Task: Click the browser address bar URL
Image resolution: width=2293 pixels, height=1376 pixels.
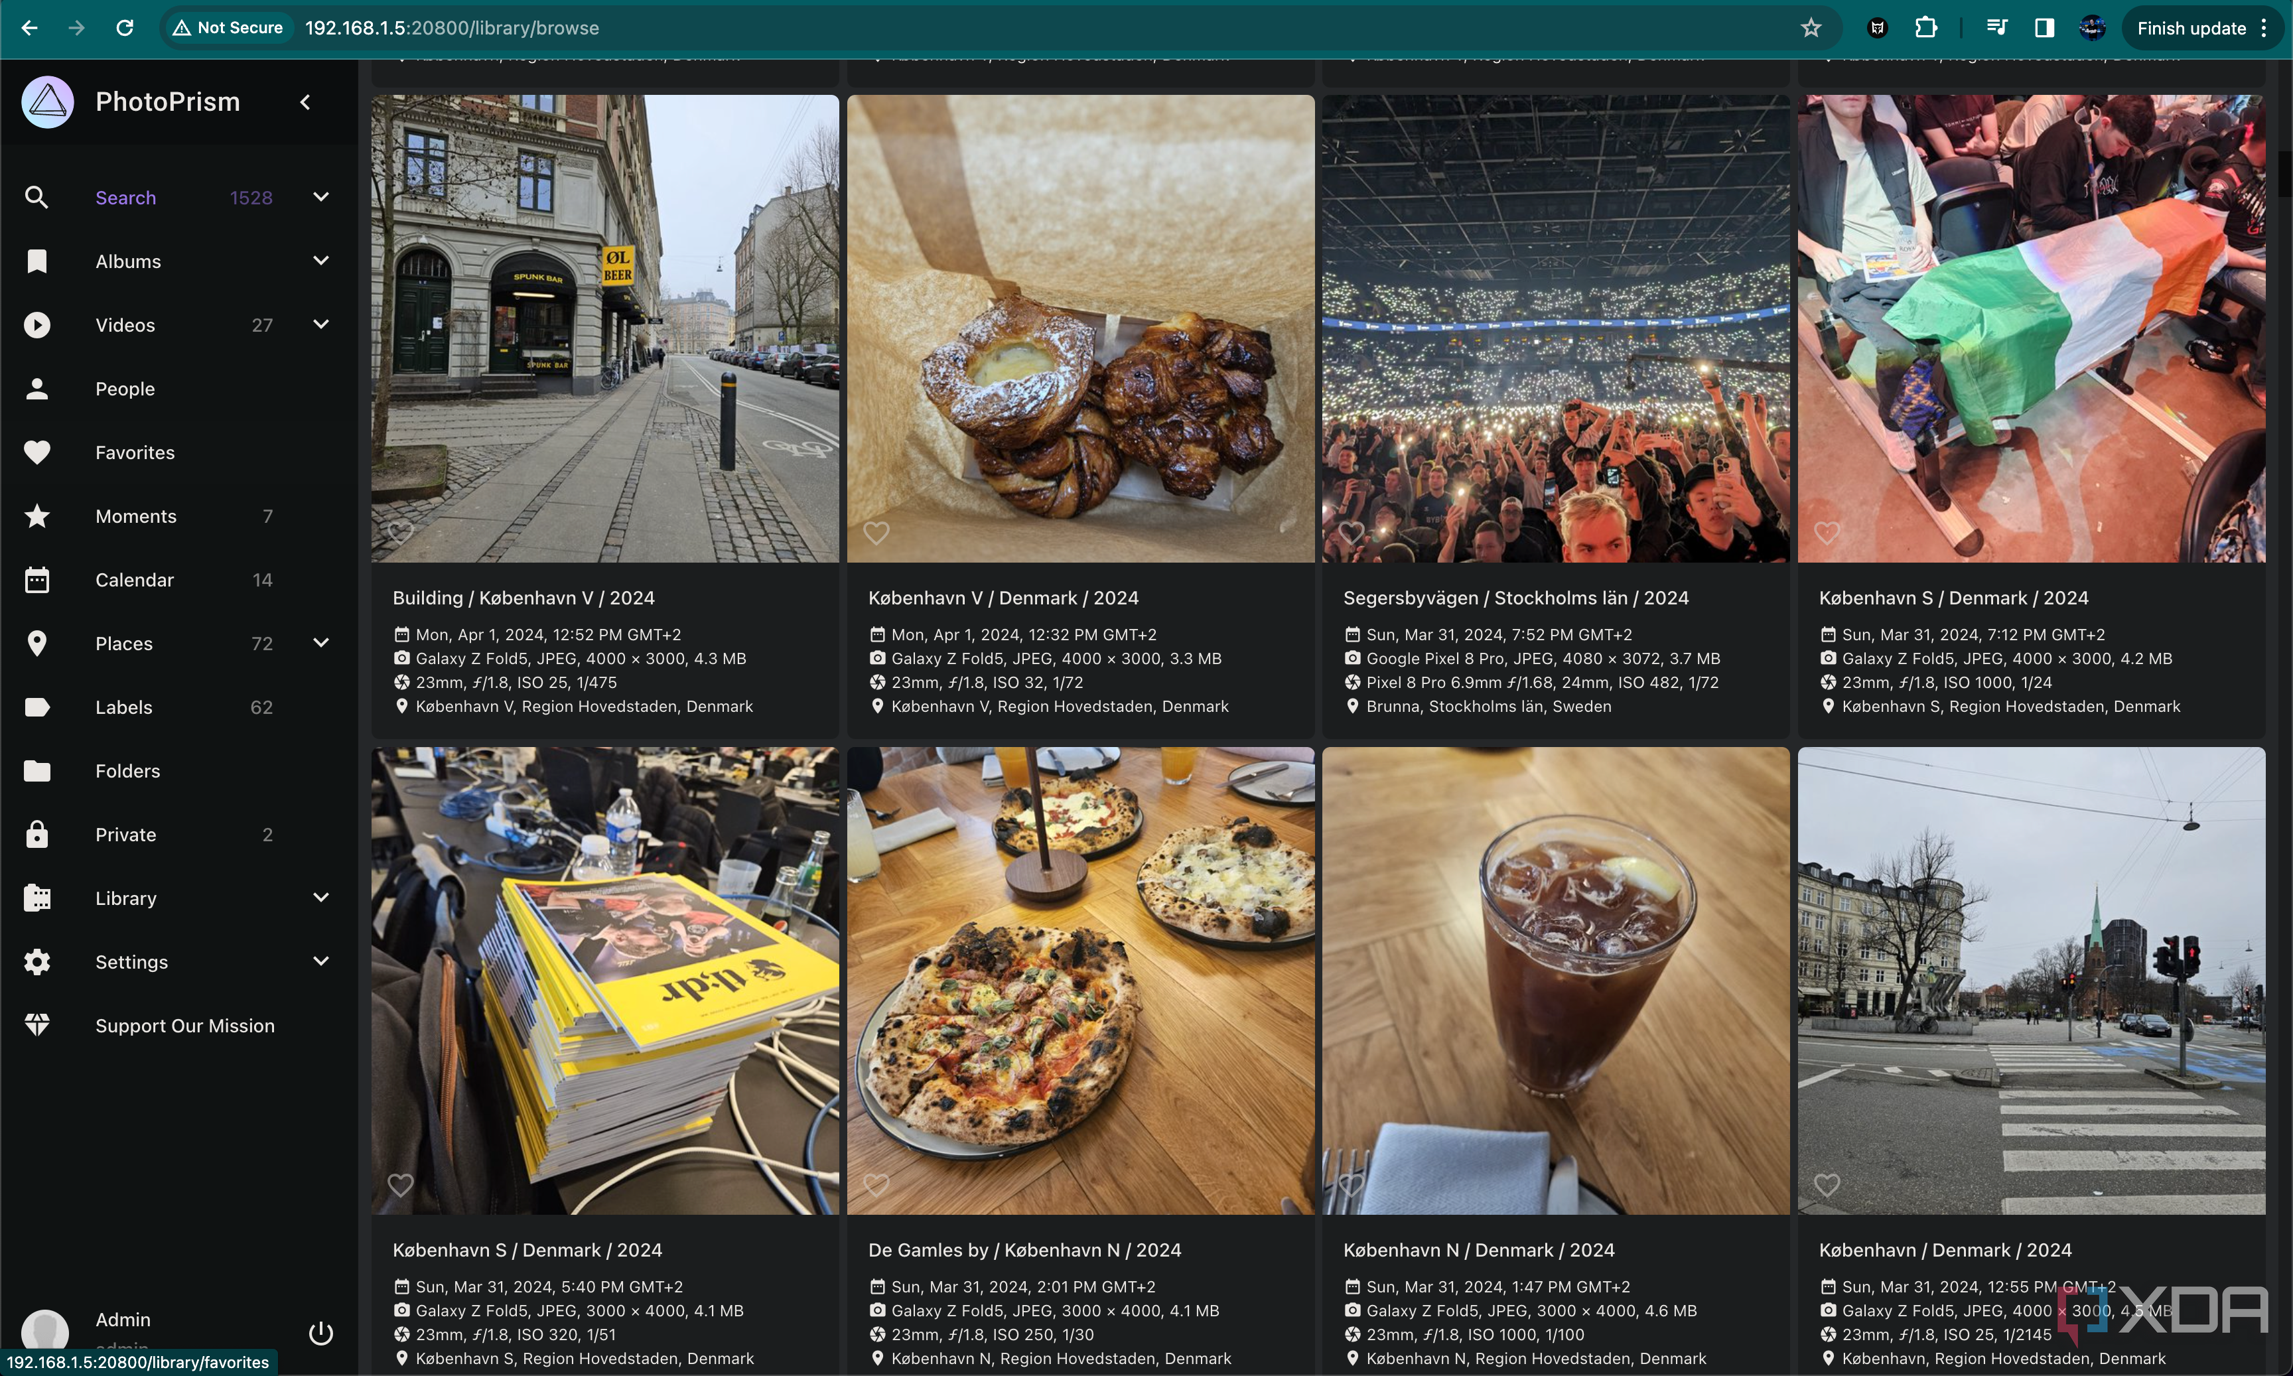Action: (452, 28)
